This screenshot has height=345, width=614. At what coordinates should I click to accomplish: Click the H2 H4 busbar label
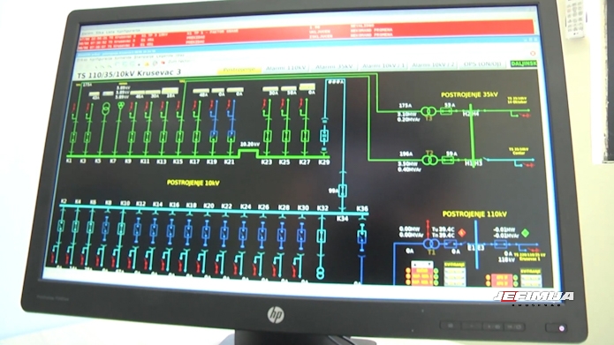coord(471,114)
